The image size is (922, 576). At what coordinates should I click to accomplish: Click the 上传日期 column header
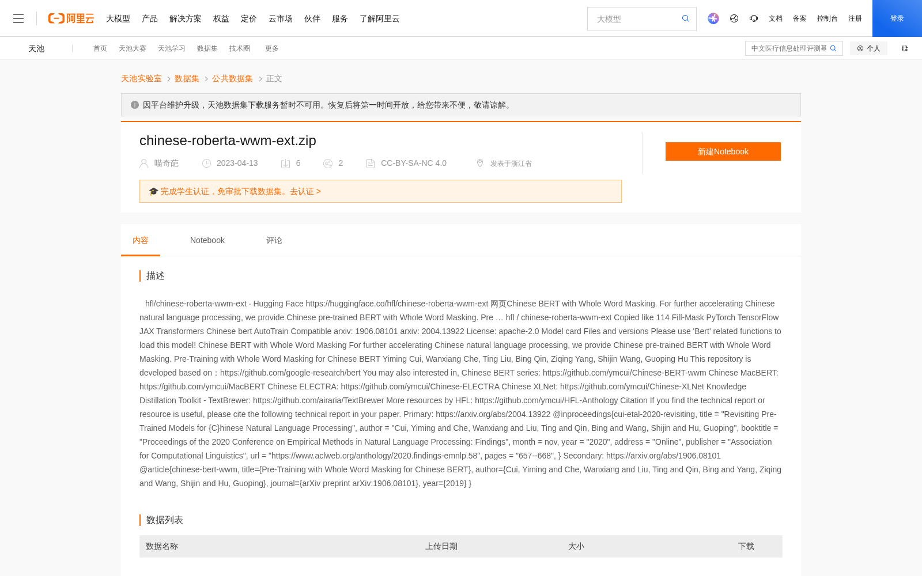441,546
